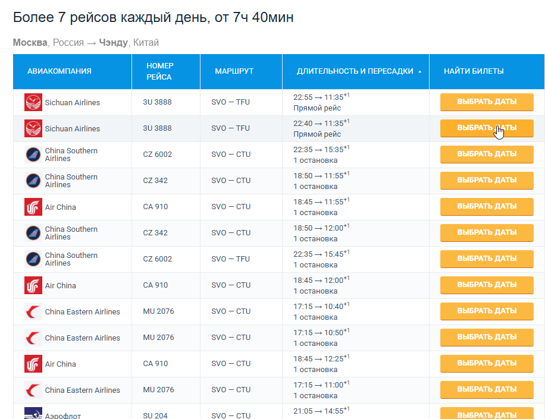Click China Eastern logo in 10:40 arrival row
This screenshot has width=545, height=419.
click(x=33, y=311)
